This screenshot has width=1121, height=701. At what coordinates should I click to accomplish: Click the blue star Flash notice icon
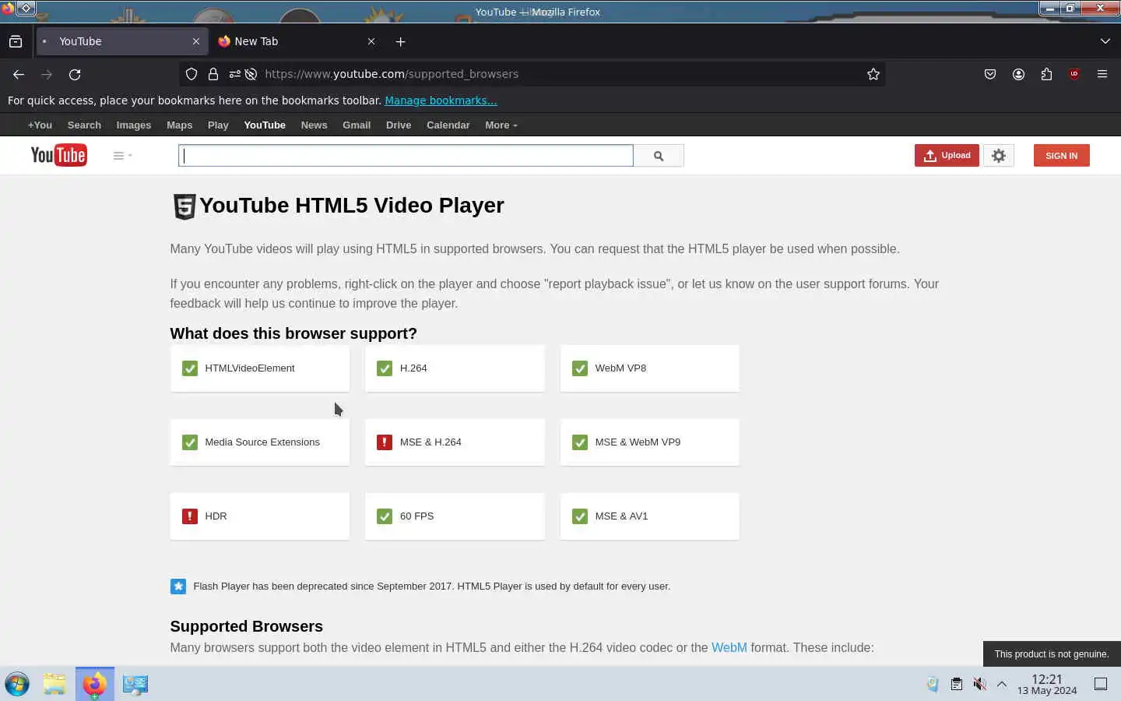(178, 587)
